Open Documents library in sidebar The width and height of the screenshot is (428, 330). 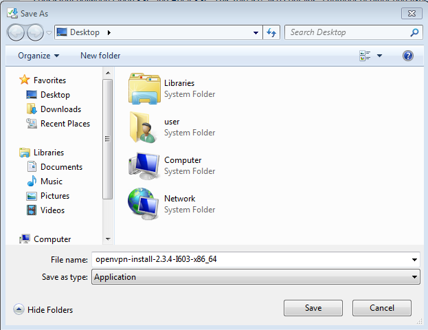point(61,167)
